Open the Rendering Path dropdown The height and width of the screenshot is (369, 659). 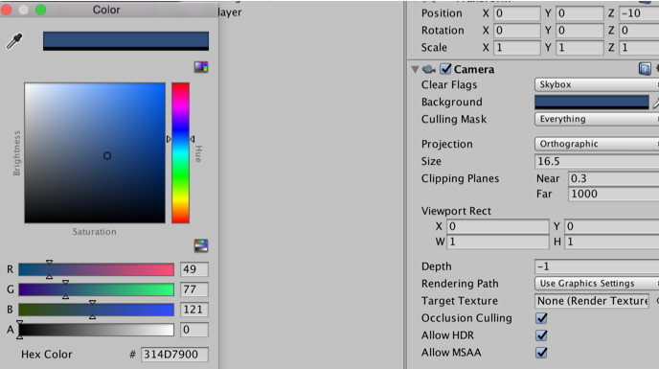click(x=597, y=284)
